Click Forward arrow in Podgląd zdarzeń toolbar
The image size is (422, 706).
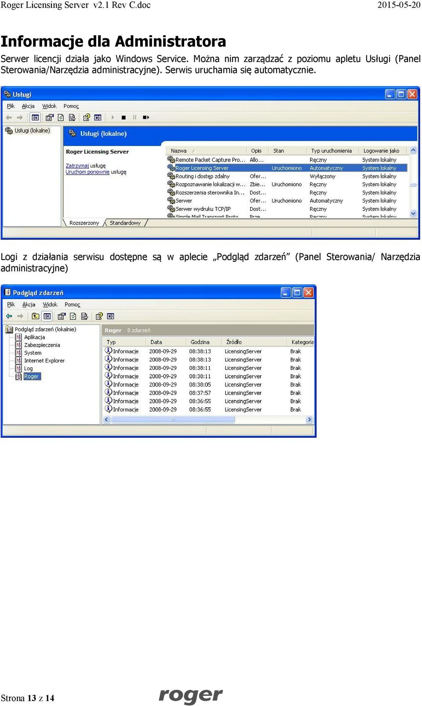[x=20, y=316]
